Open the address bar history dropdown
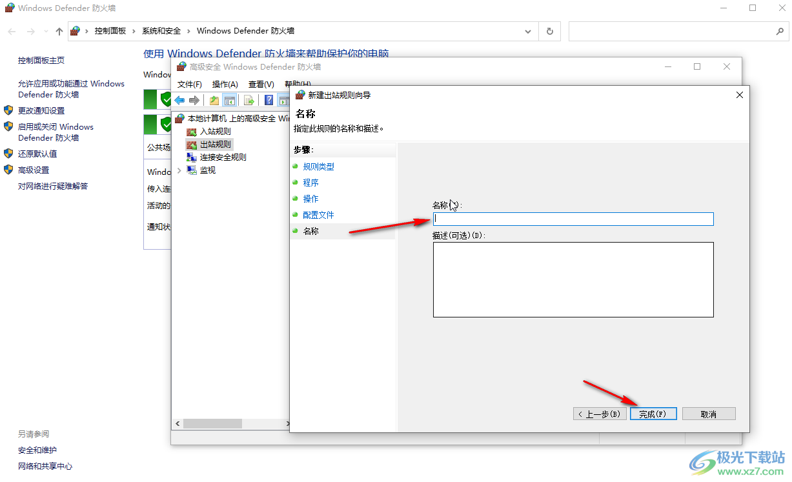Image resolution: width=792 pixels, height=482 pixels. point(529,31)
